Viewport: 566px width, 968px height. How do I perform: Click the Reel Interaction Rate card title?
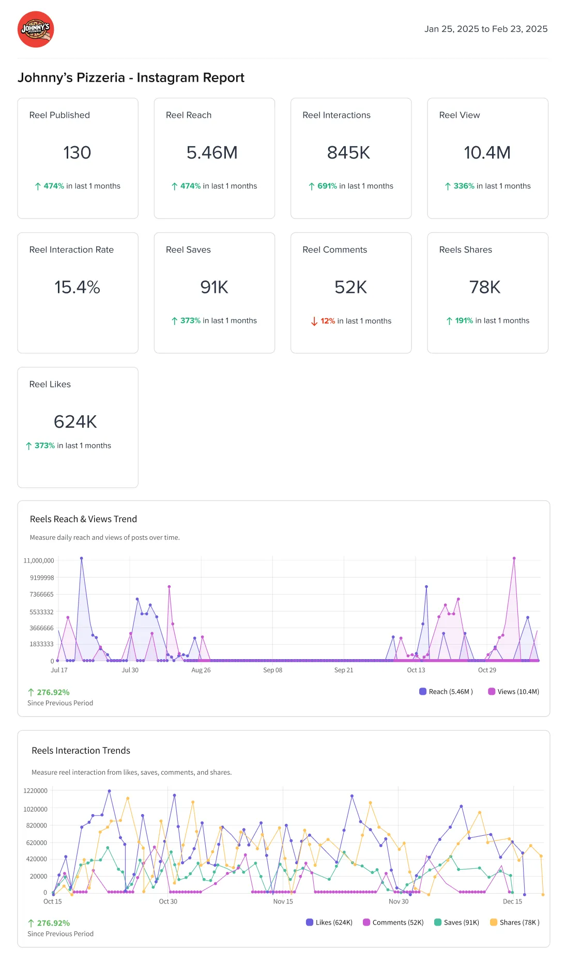71,249
